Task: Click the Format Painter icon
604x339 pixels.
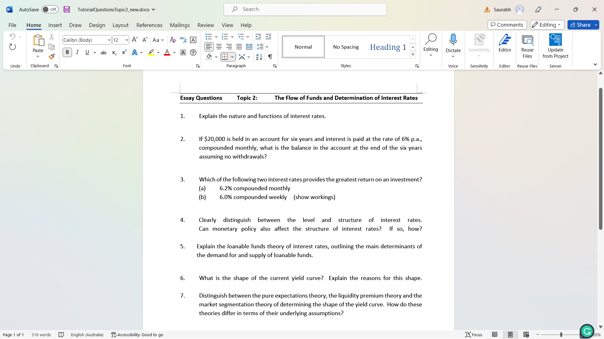Action: (x=52, y=57)
